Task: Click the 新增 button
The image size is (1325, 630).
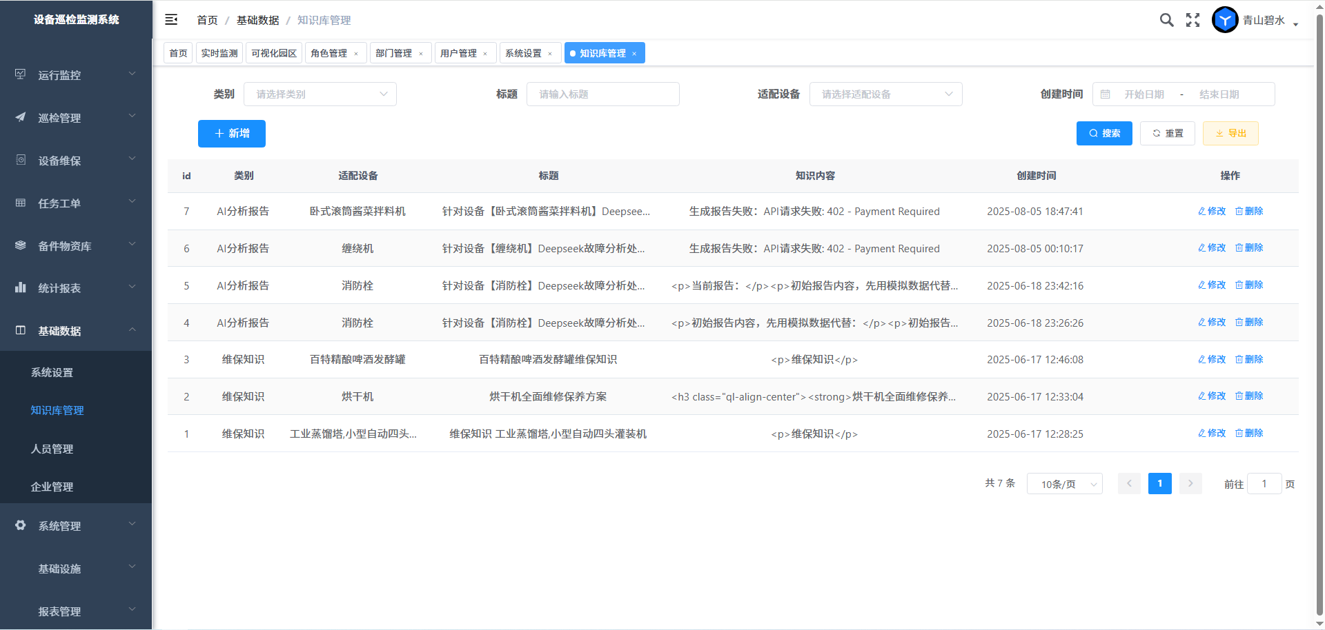Action: pyautogui.click(x=232, y=134)
